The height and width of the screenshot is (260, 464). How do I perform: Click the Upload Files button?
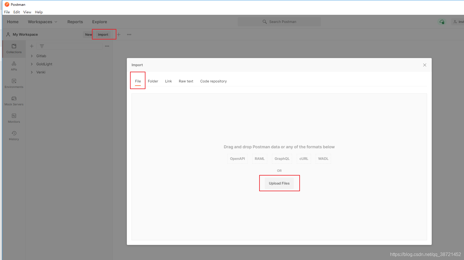279,183
